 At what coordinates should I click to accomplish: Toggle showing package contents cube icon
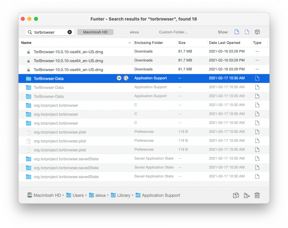[x=257, y=32]
